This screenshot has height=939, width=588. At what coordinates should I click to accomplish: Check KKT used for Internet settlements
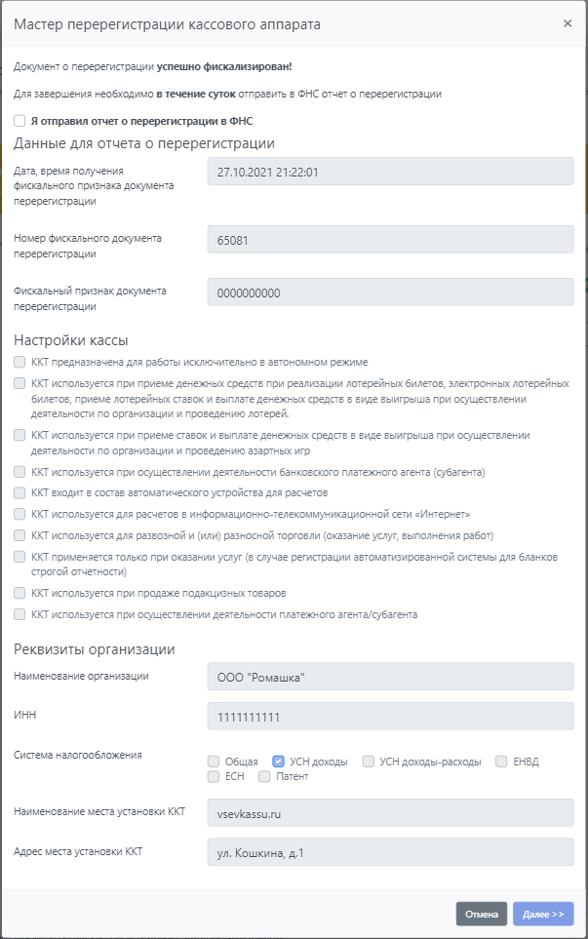pyautogui.click(x=20, y=514)
